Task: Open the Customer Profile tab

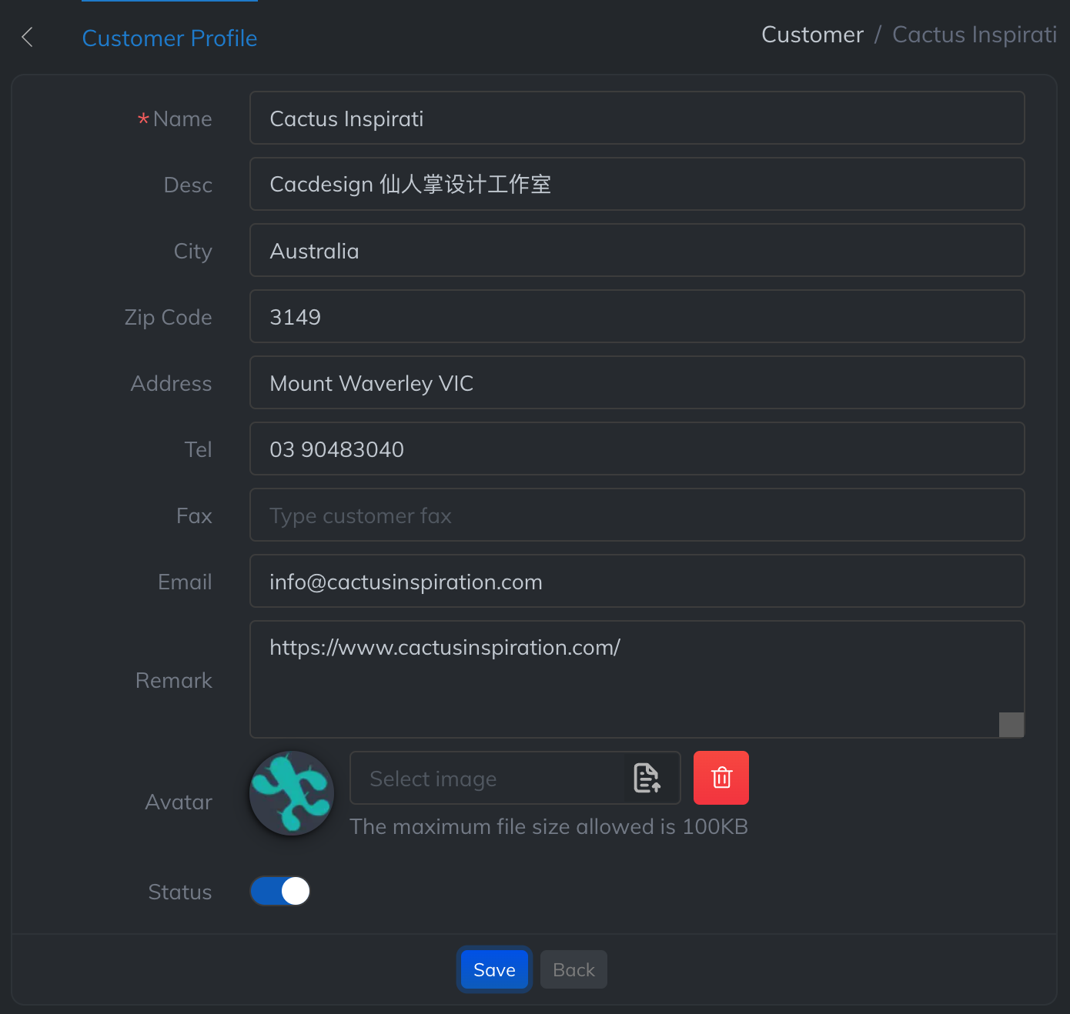Action: (169, 38)
